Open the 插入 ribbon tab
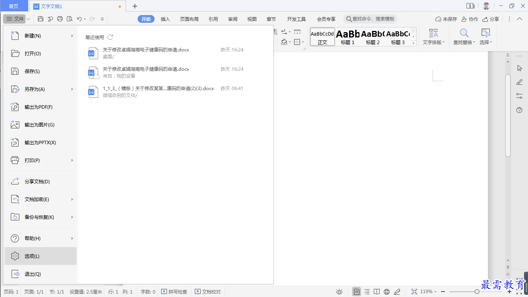Screen dimensions: 528x297 click(165, 19)
